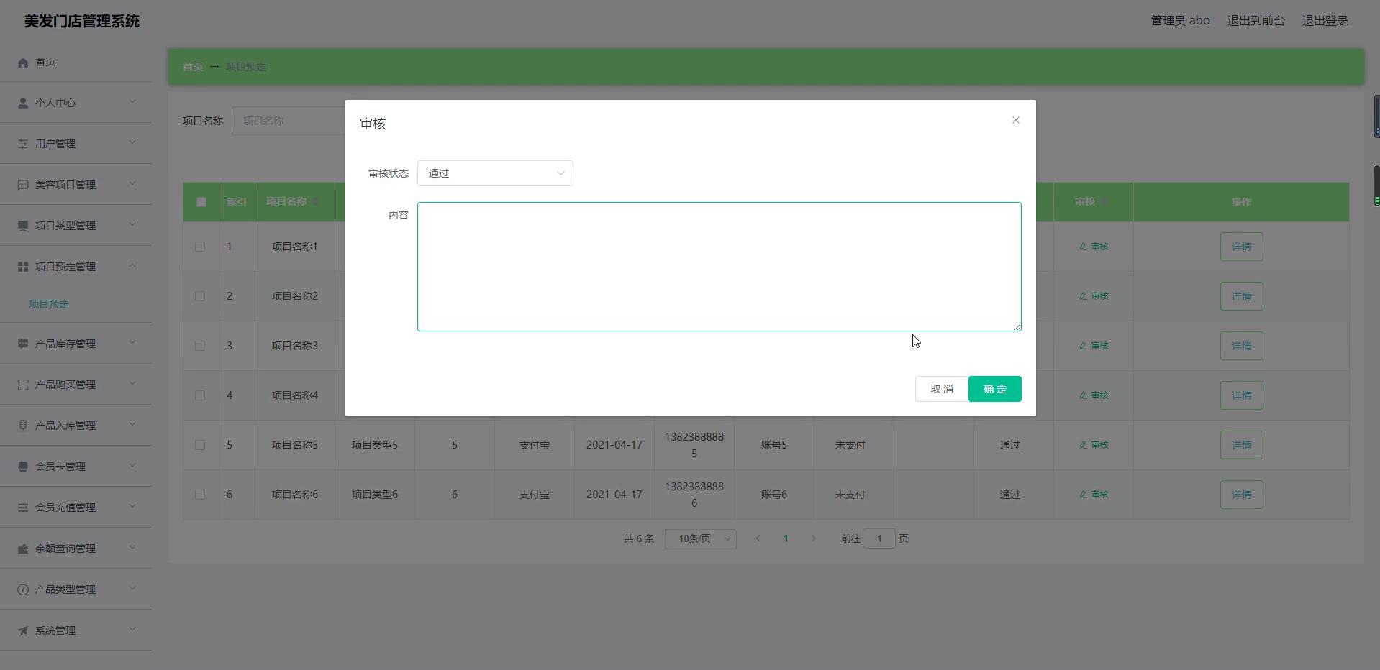Click the grid icon beside 项目预定管理
Screen dimensions: 1380x670
[23, 267]
